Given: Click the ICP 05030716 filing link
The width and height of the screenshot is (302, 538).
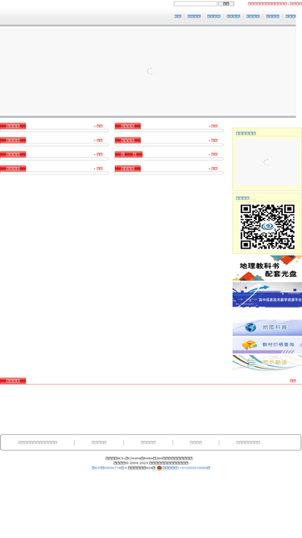Looking at the screenshot, I should point(110,468).
